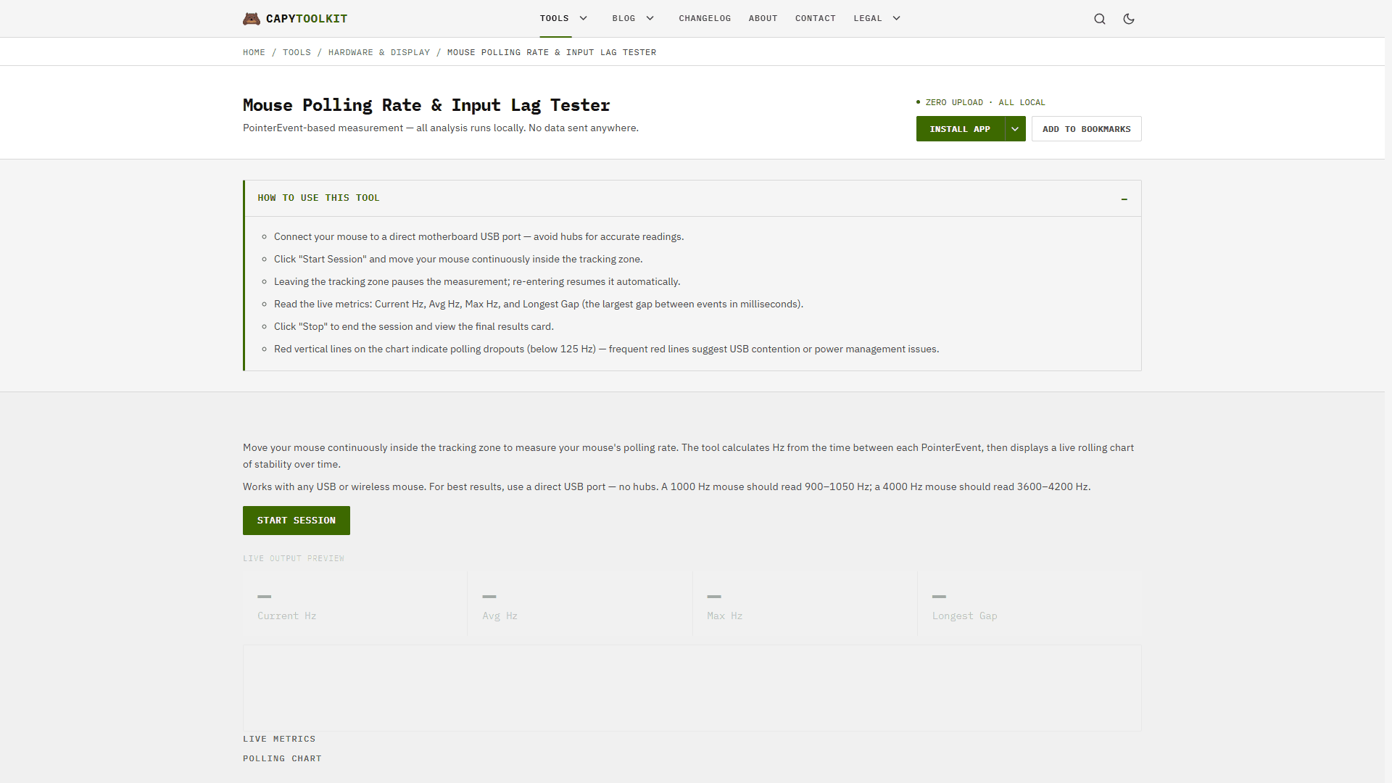Image resolution: width=1392 pixels, height=783 pixels.
Task: Click the Current Hz metric card
Action: pyautogui.click(x=355, y=604)
